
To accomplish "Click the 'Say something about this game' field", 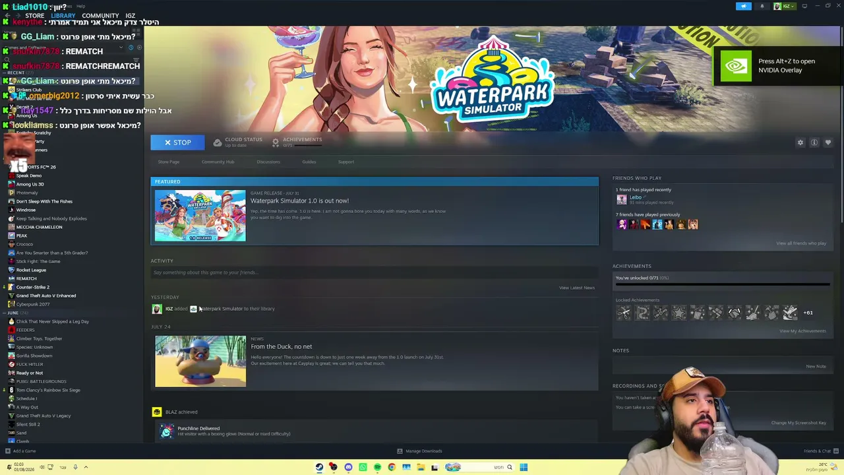I will (x=373, y=272).
